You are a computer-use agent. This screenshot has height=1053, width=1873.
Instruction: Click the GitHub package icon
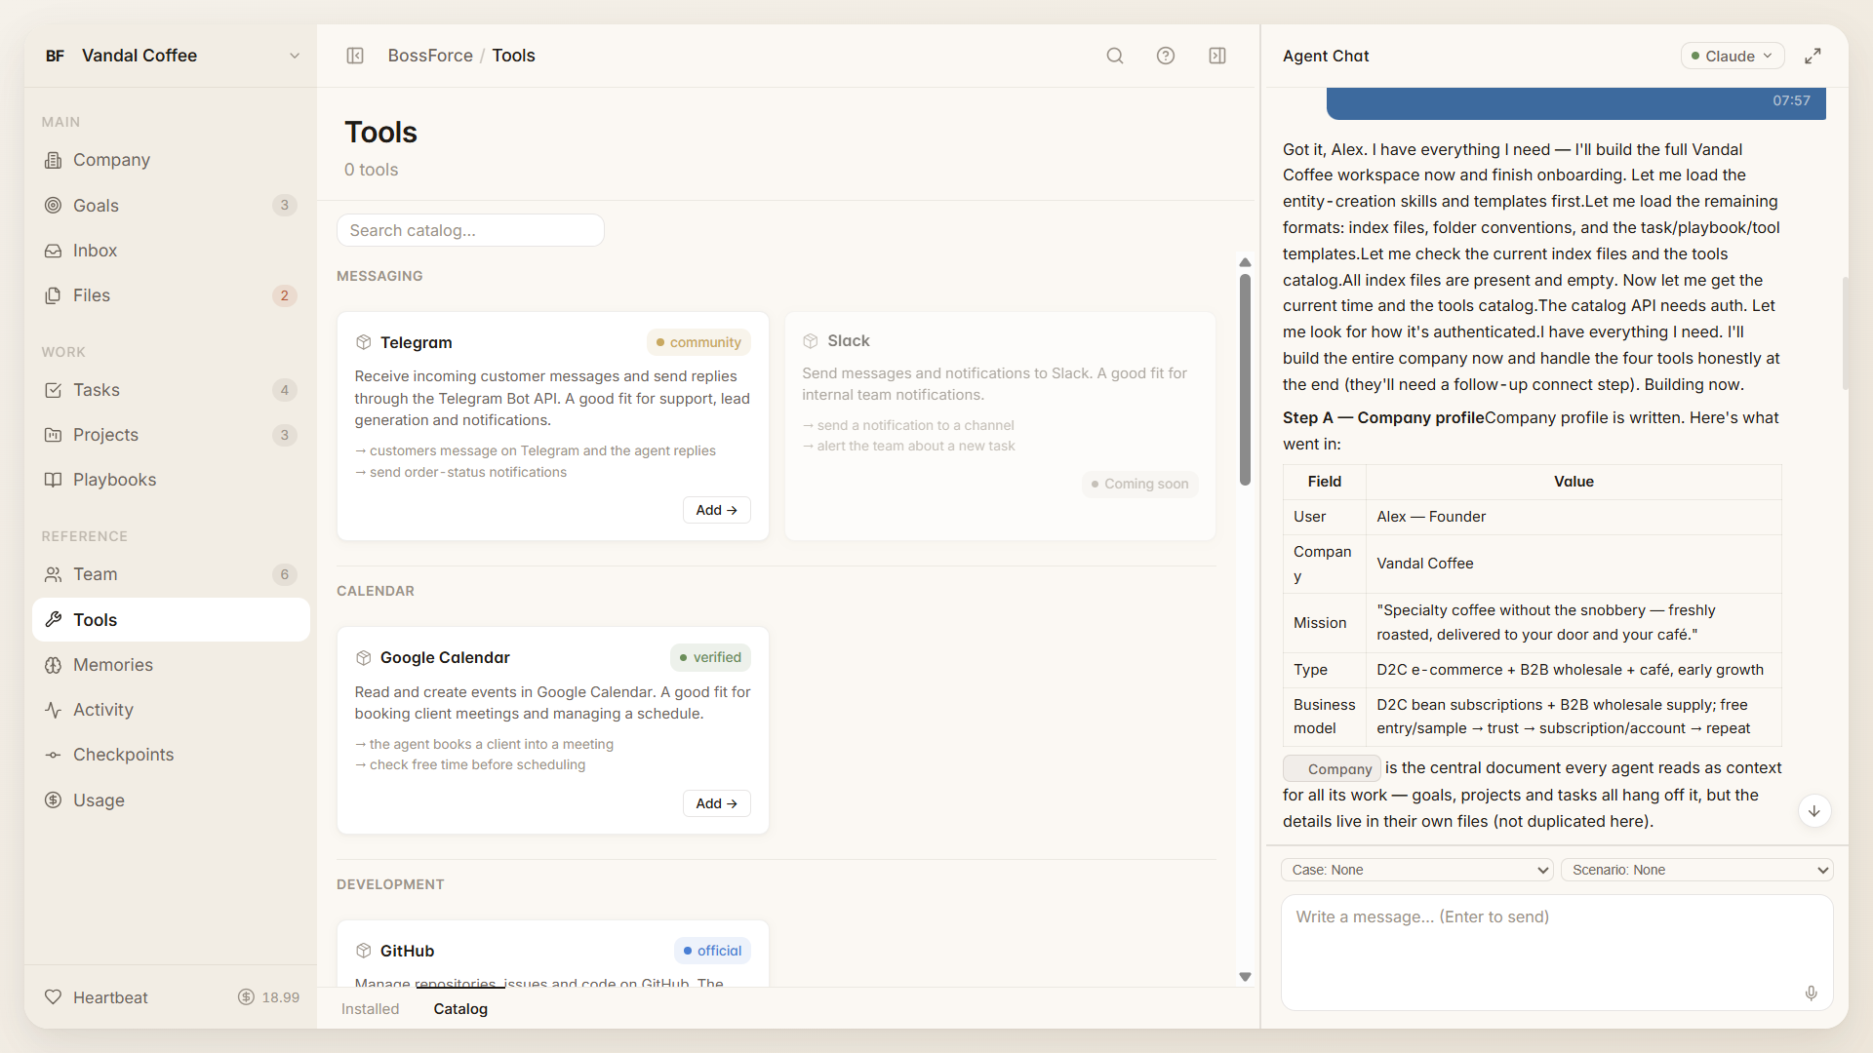click(363, 951)
